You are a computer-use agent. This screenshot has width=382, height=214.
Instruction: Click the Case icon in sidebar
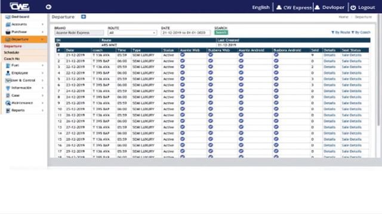[8, 96]
